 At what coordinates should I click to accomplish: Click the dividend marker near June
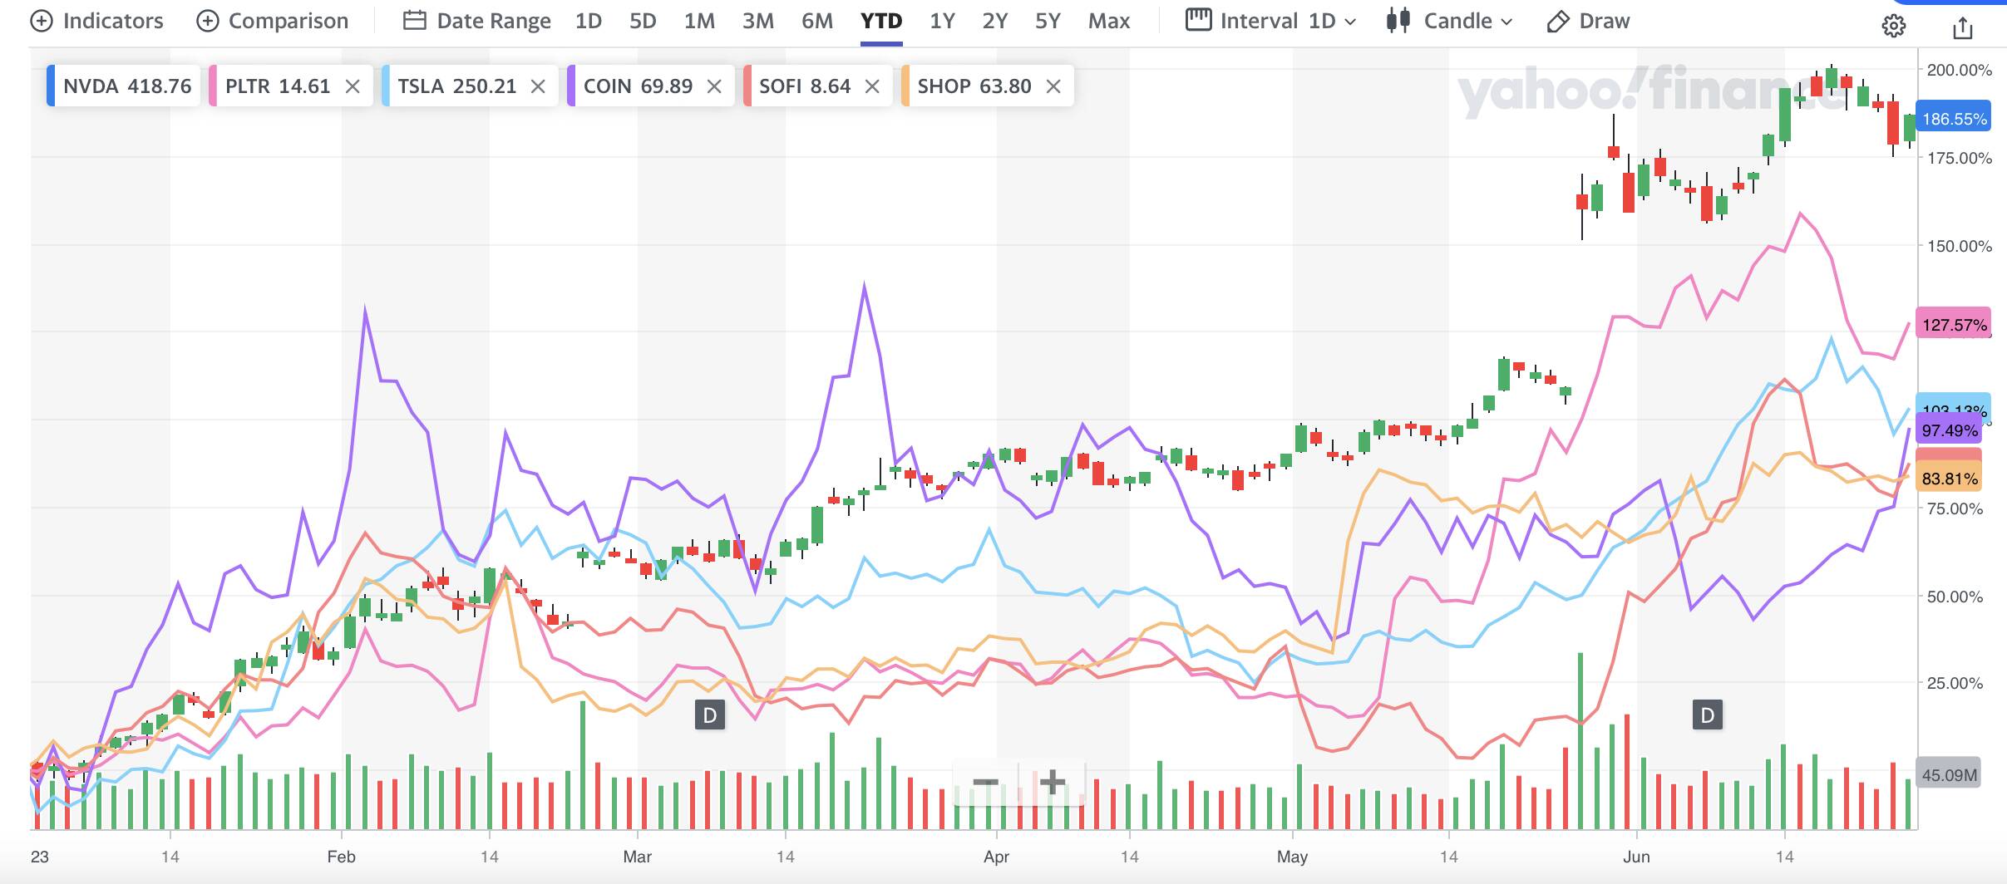click(x=1707, y=715)
